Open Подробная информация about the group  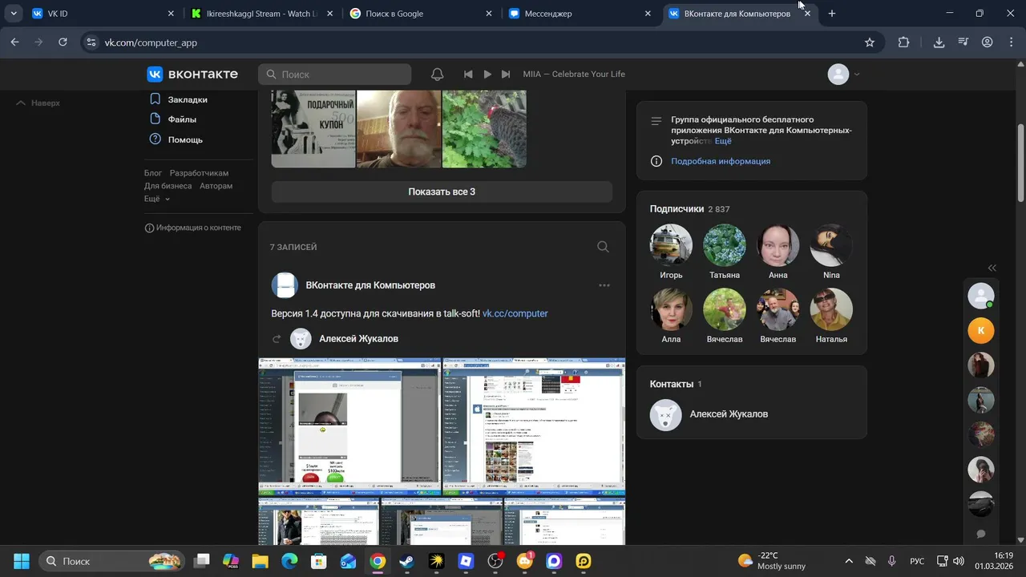(721, 161)
